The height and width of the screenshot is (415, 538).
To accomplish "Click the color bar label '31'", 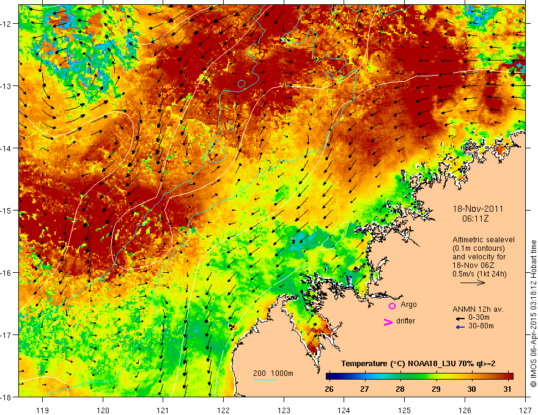I will [x=507, y=389].
